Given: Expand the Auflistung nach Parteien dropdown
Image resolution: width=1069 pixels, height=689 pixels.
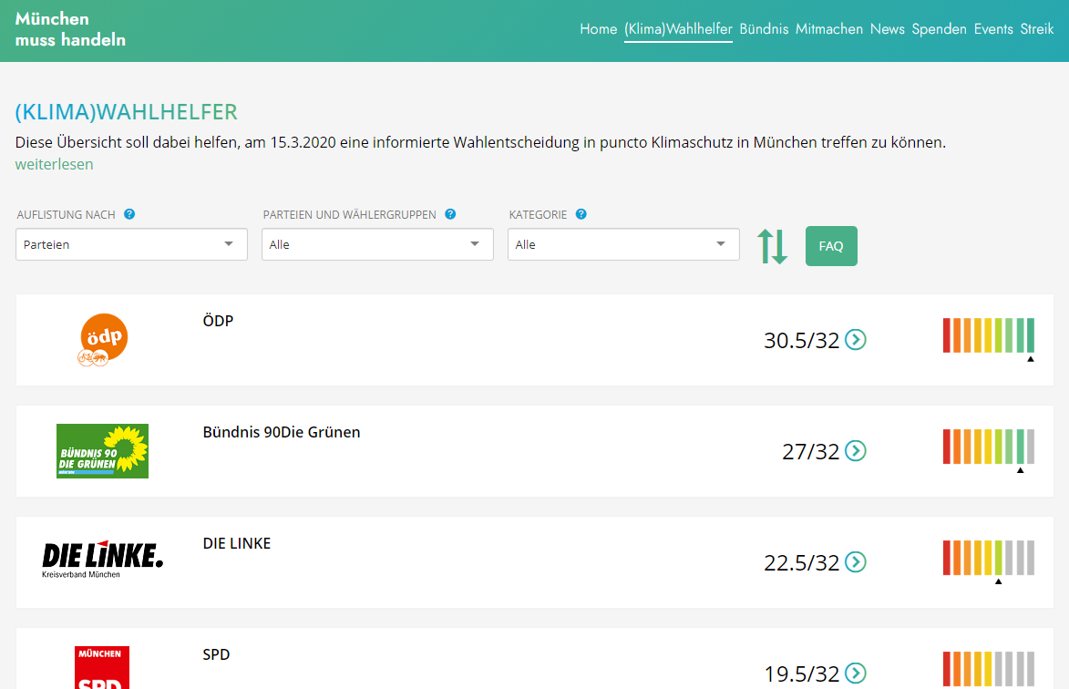Looking at the screenshot, I should click(131, 244).
